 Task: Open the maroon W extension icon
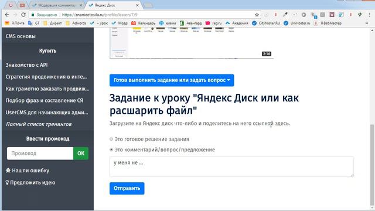click(x=332, y=15)
